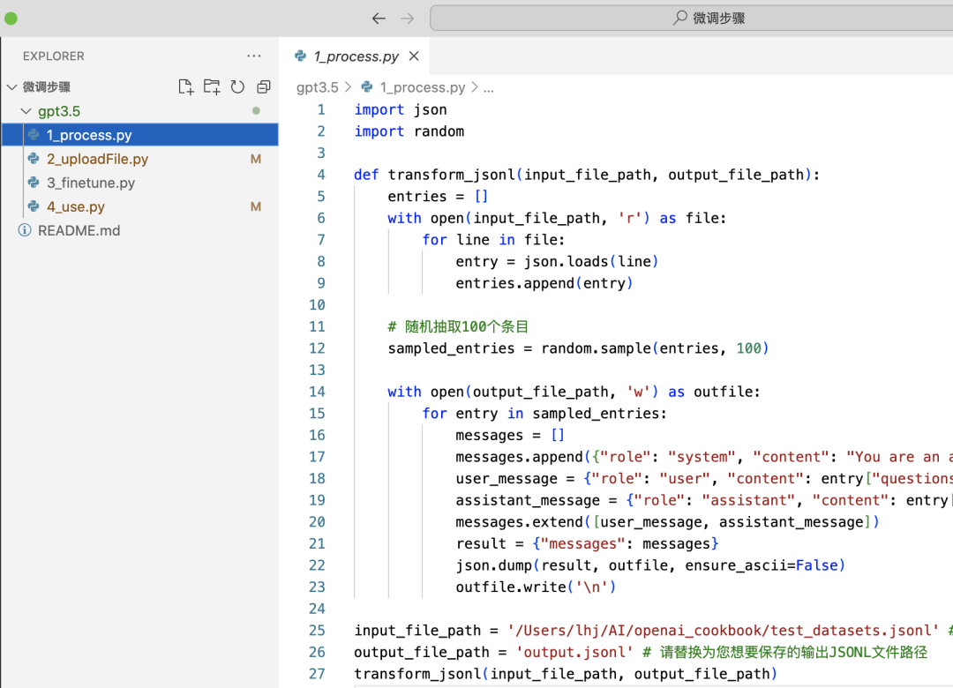953x688 pixels.
Task: Click line number 14 in the gutter
Action: [317, 392]
